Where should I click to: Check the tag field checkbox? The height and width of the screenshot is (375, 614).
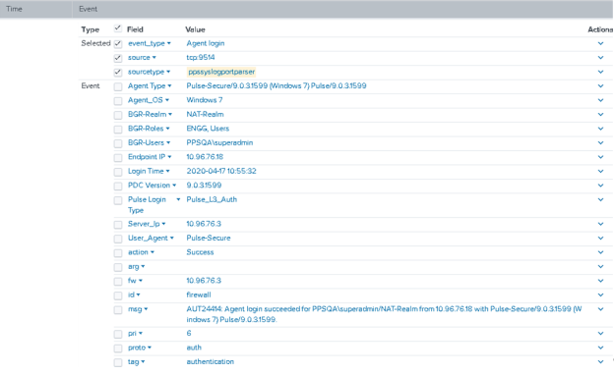pyautogui.click(x=118, y=362)
